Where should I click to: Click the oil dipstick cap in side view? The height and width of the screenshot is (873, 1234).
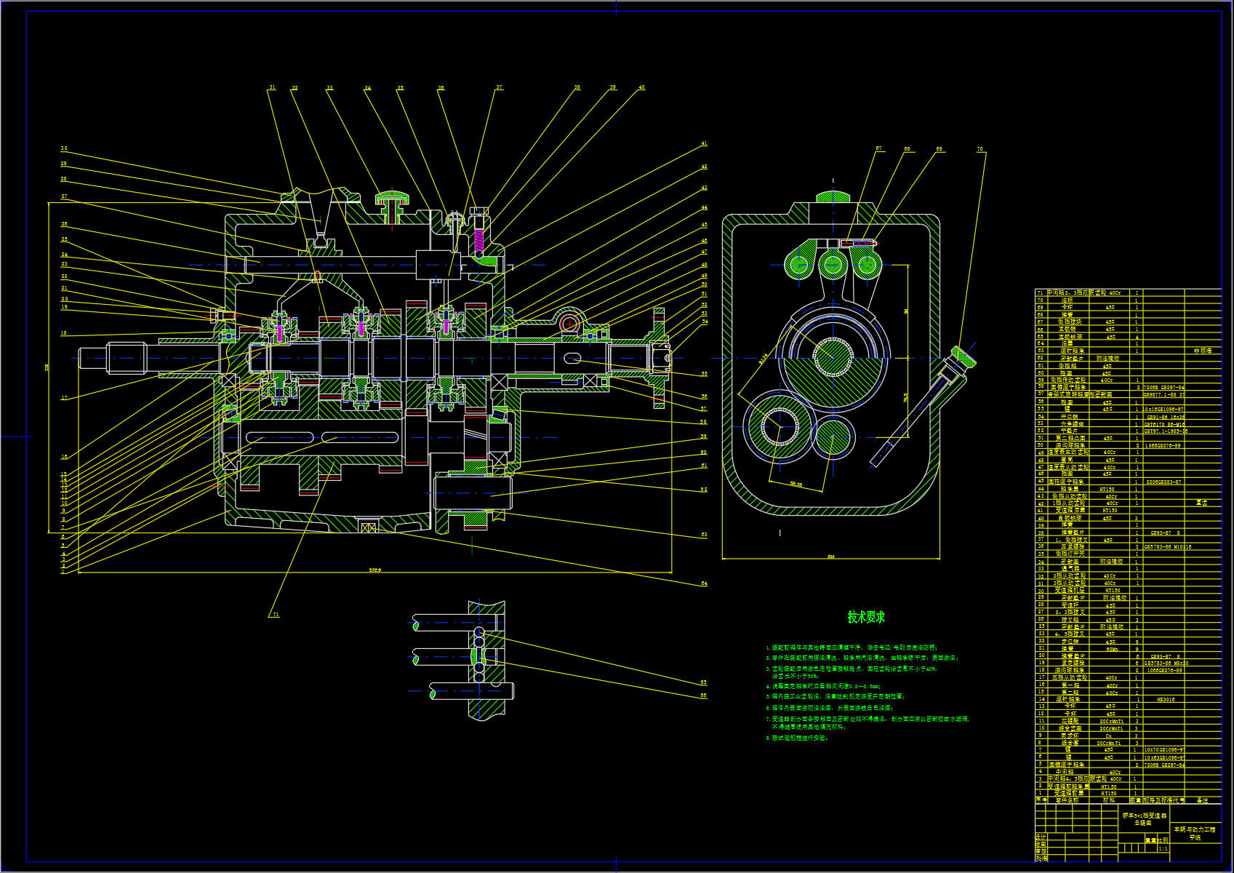(x=965, y=356)
